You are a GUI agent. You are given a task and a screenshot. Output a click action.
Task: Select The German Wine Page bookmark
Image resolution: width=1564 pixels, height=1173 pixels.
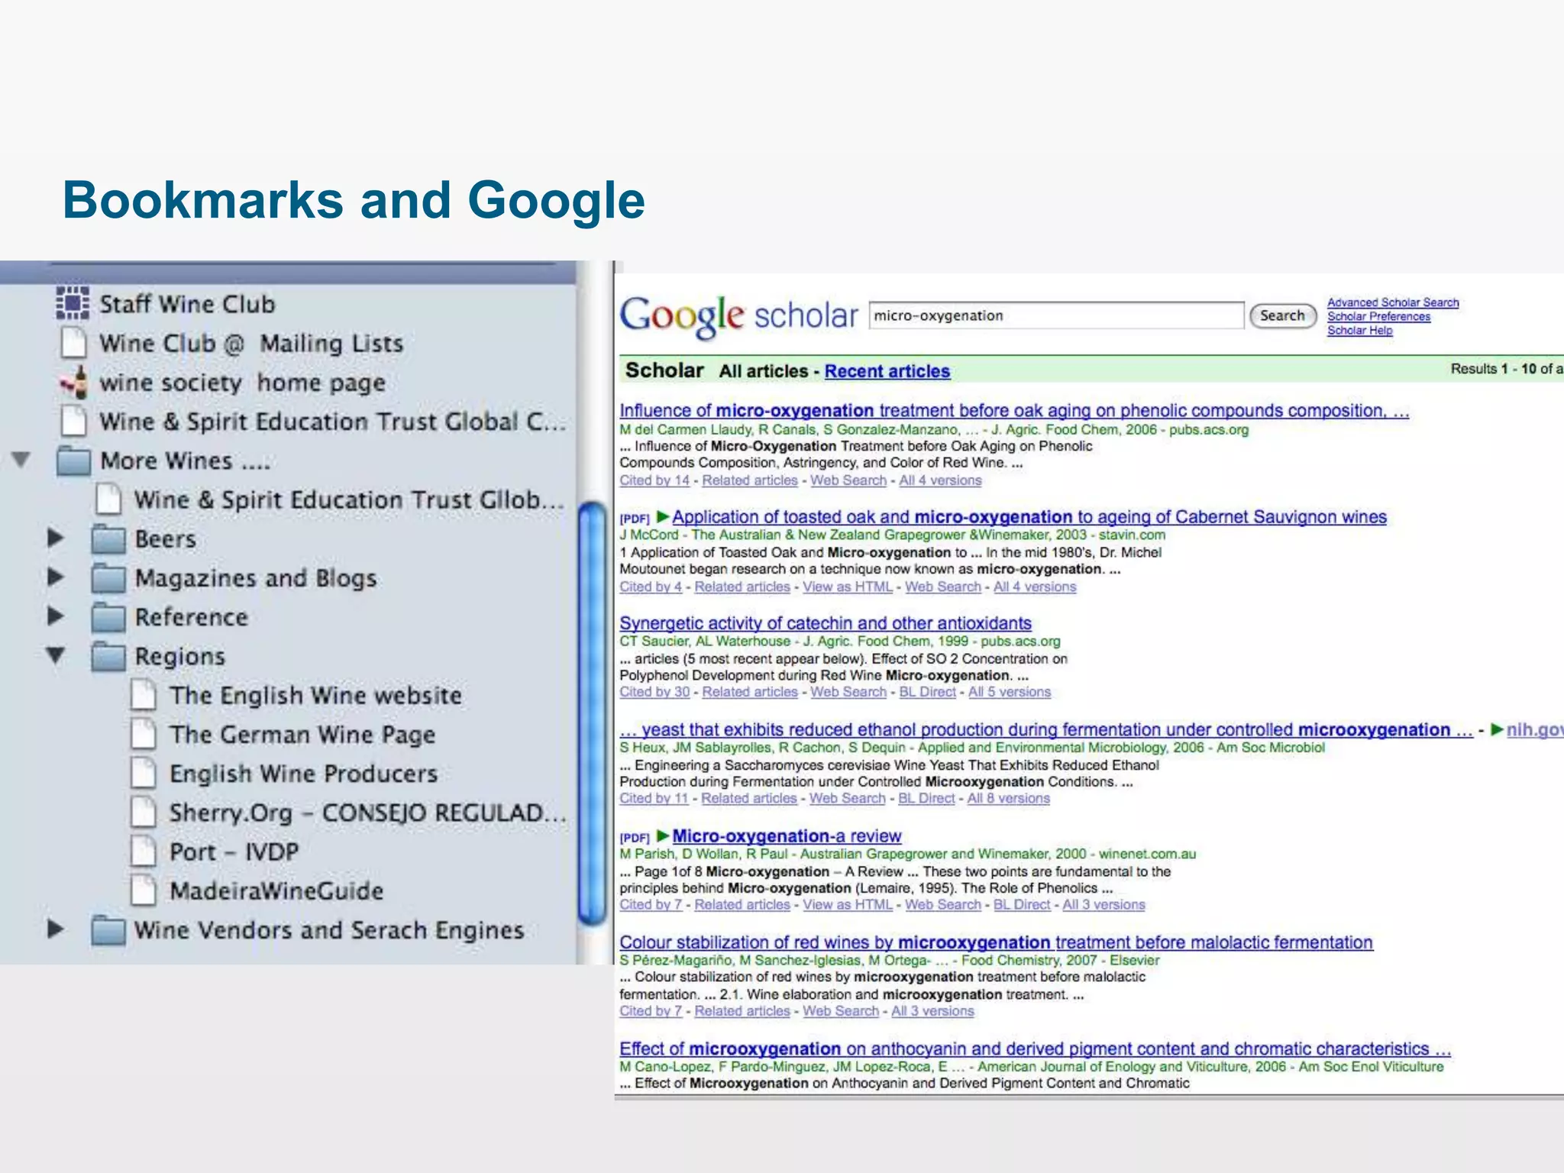click(302, 735)
